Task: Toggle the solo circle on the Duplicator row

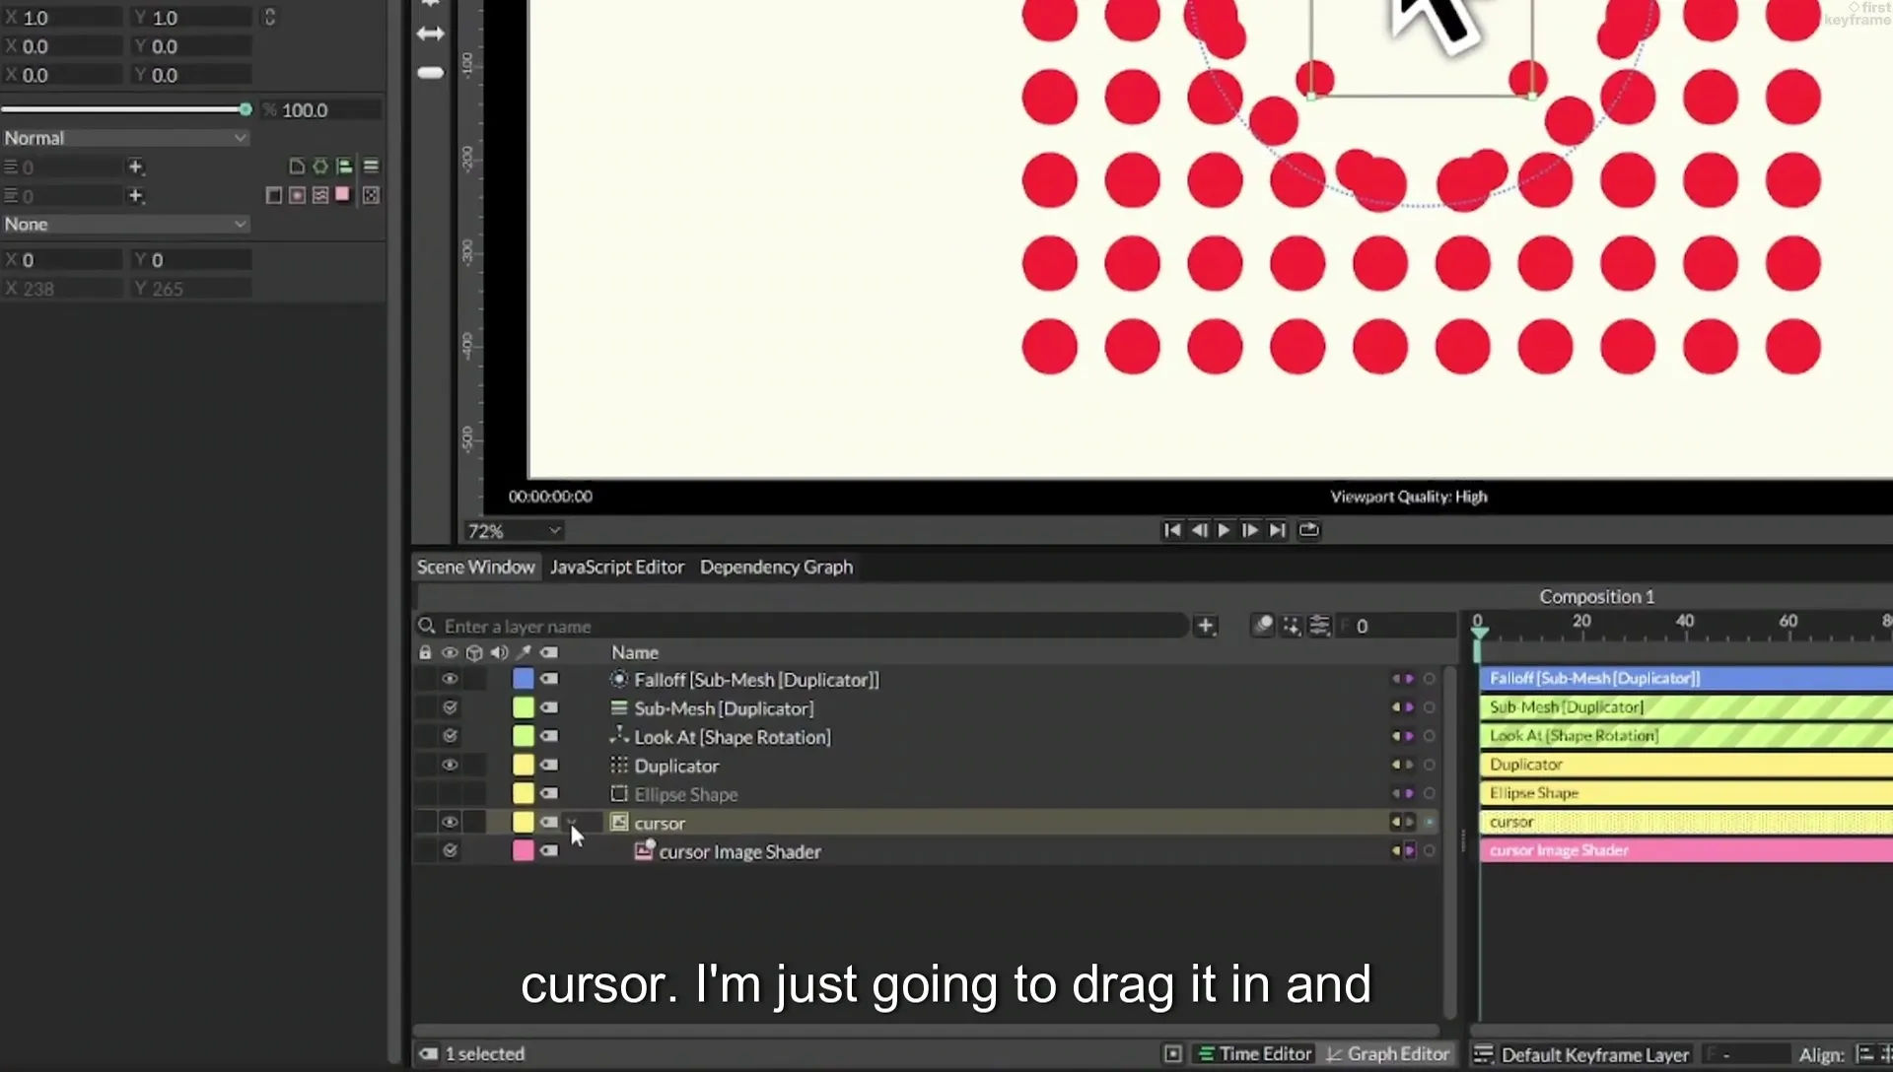Action: tap(1429, 765)
